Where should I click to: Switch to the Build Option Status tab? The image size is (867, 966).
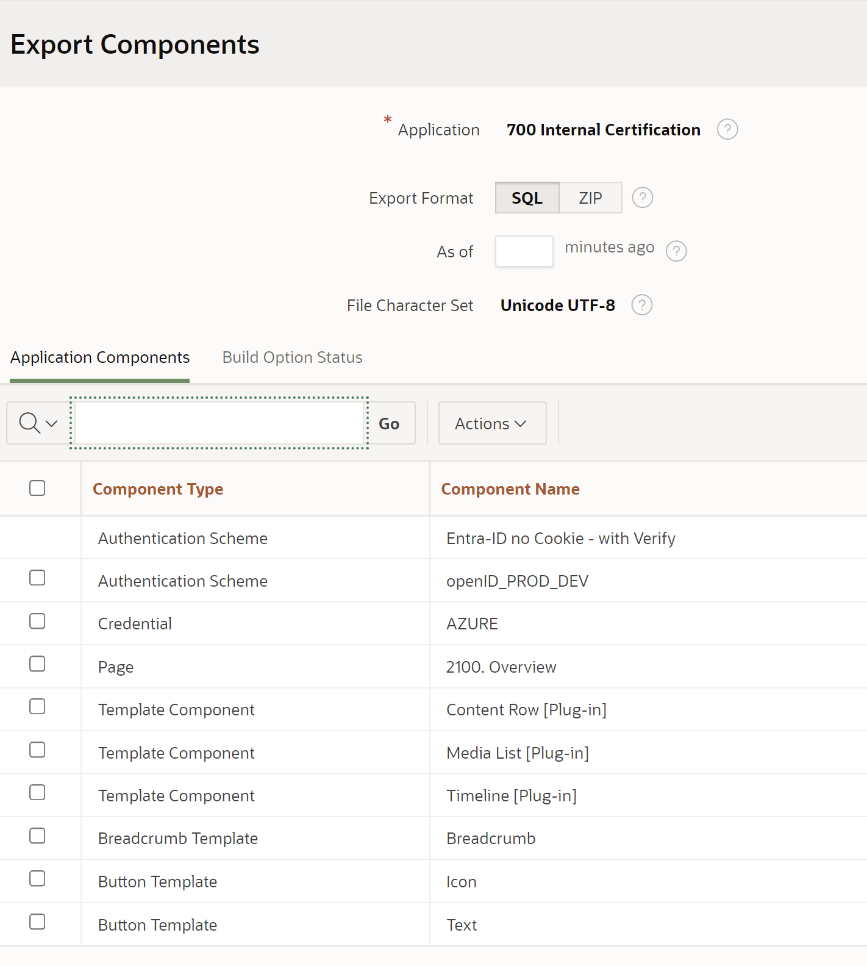coord(293,357)
